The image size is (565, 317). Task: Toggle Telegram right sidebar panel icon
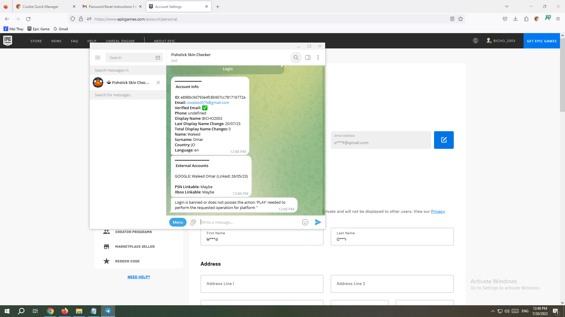coord(308,58)
